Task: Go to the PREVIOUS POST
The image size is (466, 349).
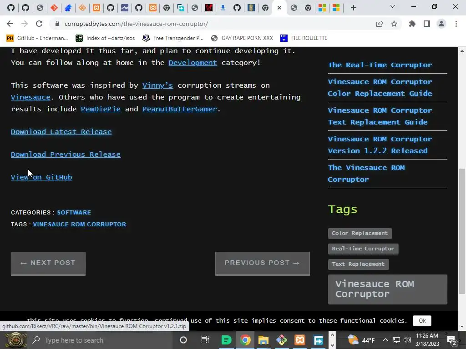Action: [263, 264]
